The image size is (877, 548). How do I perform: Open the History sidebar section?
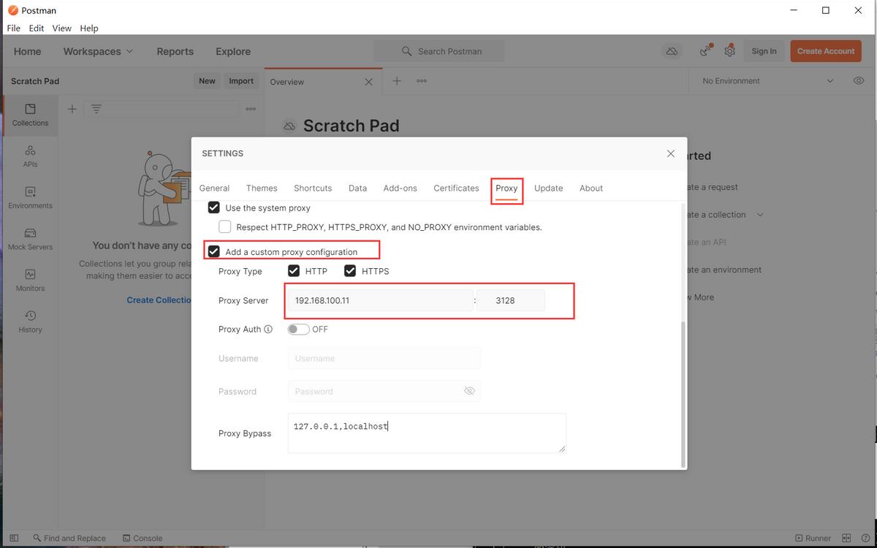coord(30,321)
